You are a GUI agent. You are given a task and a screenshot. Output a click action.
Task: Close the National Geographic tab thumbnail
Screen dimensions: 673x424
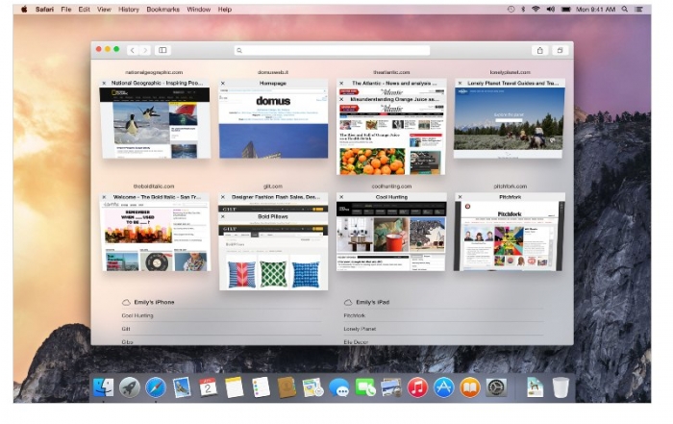(104, 83)
